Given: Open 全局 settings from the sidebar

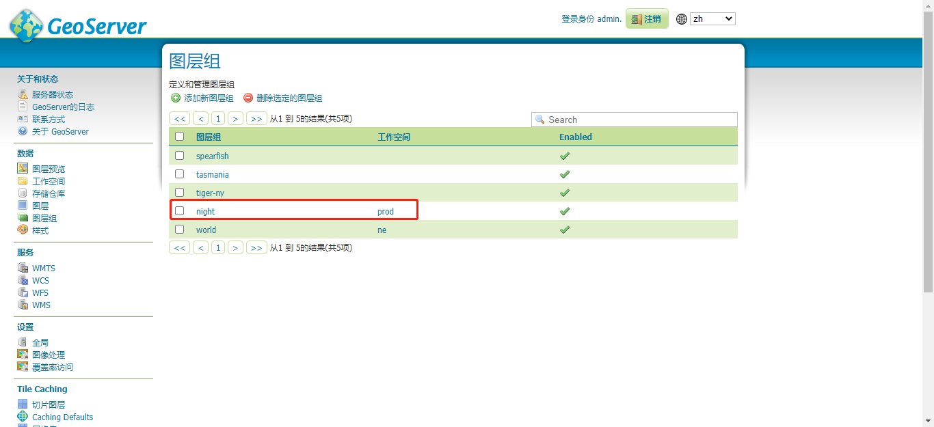Looking at the screenshot, I should coord(40,342).
